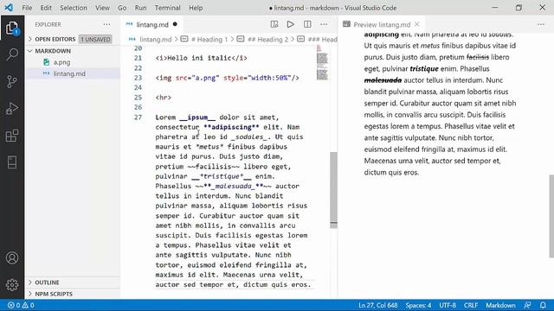This screenshot has height=311, width=554.
Task: Change indentation via Spaces: 4
Action: click(x=418, y=305)
